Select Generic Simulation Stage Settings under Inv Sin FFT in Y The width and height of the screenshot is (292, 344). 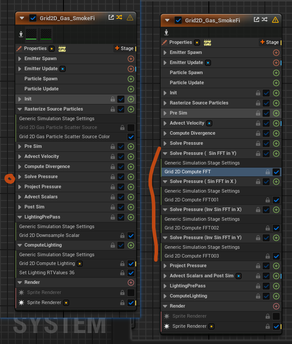point(222,247)
